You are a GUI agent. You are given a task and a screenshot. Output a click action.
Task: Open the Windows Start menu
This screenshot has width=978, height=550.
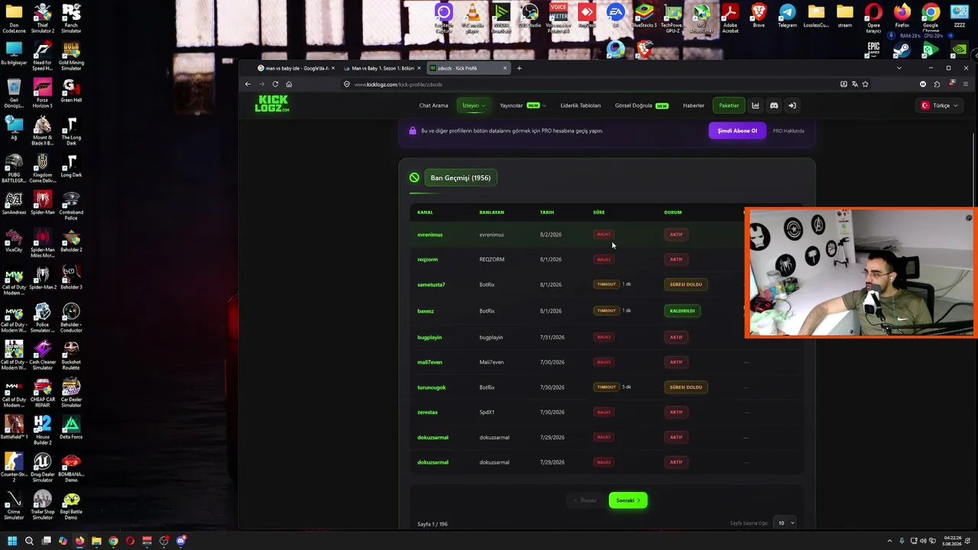[12, 541]
